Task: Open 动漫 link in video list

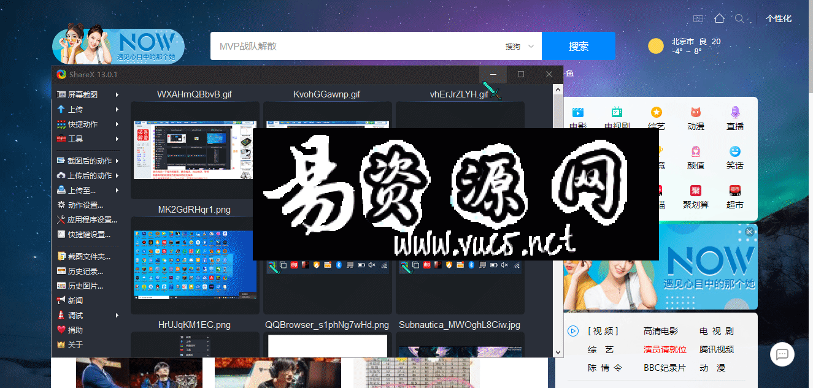Action: pyautogui.click(x=712, y=368)
